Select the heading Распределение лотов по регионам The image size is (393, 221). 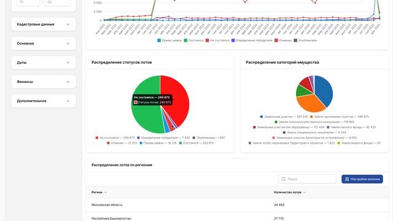(122, 165)
